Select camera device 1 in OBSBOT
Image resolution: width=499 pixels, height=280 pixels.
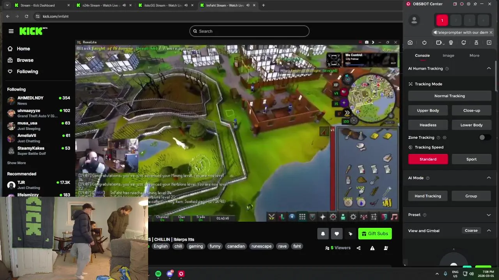442,20
